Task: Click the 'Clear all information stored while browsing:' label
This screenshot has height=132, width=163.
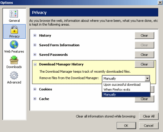Action: [x=106, y=116]
